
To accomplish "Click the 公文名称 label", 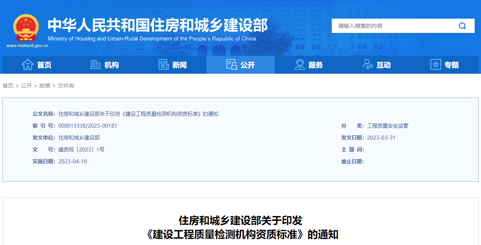I will pyautogui.click(x=44, y=114).
